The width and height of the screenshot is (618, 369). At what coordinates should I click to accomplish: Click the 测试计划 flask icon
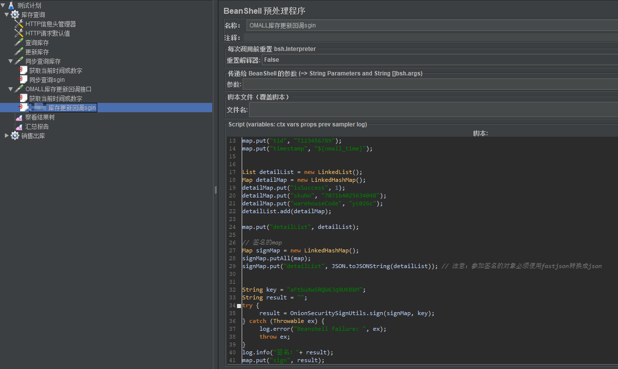tap(11, 5)
